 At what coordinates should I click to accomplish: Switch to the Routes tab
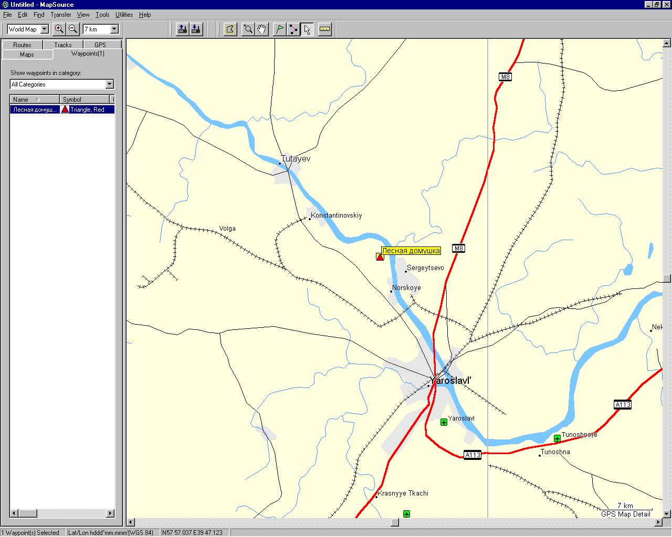[x=23, y=45]
